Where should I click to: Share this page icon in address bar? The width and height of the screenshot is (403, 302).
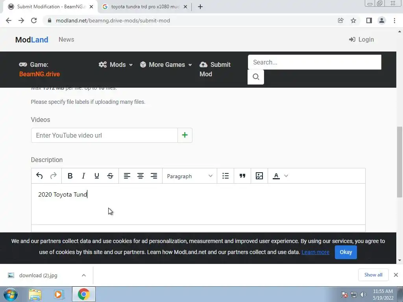(x=340, y=20)
